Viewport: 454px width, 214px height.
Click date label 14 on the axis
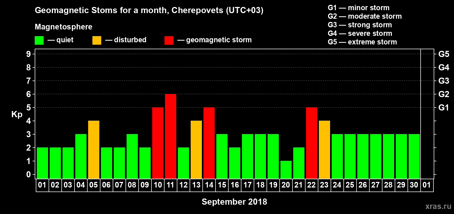click(x=209, y=185)
